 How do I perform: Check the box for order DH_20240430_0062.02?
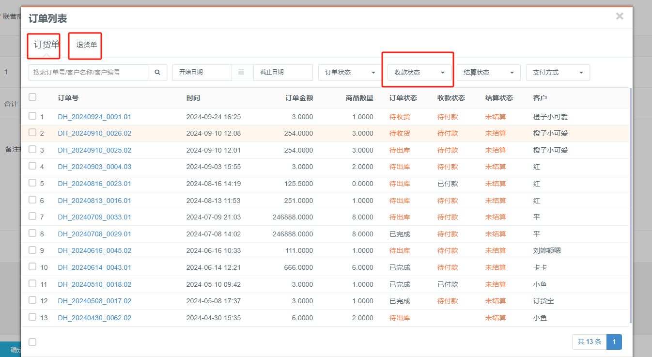pos(32,317)
